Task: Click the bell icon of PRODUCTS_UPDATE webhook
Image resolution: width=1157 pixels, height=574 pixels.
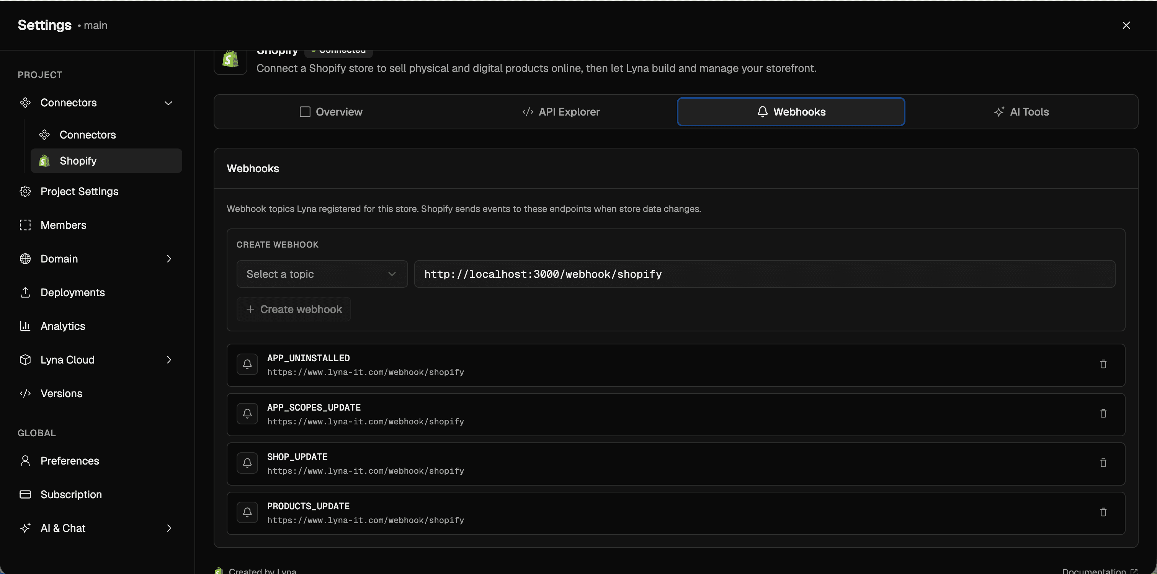Action: click(247, 512)
